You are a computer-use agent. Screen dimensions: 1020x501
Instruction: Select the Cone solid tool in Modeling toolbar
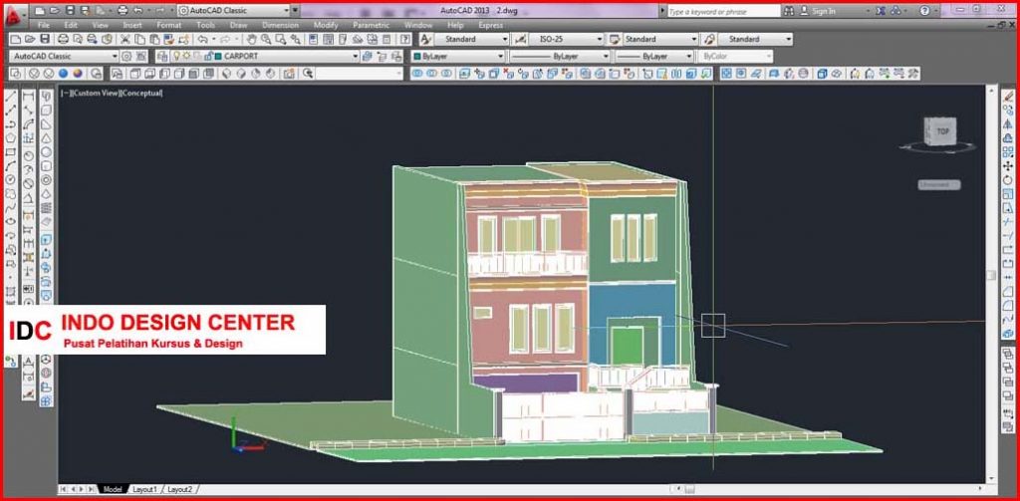(46, 137)
